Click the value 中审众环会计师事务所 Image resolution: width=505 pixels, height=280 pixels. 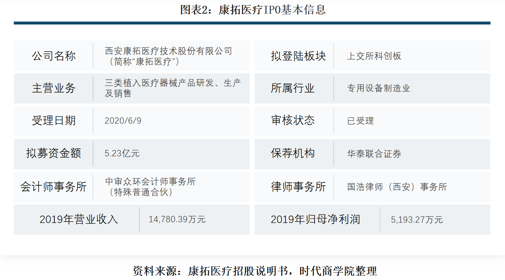150,181
